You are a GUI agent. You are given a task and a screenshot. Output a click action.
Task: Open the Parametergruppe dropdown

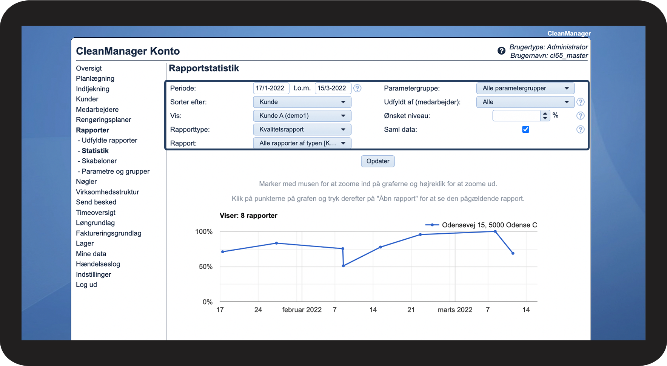point(525,88)
